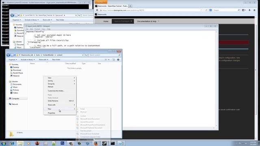The height and width of the screenshot is (146, 260).
Task: Open Sort by submenu in context menu
Action: point(60,81)
